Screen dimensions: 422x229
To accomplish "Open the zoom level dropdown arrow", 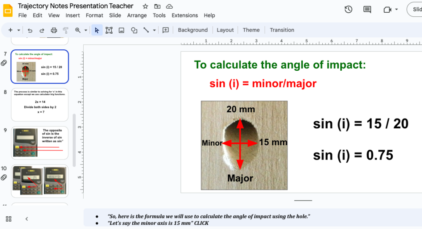I will (86, 30).
